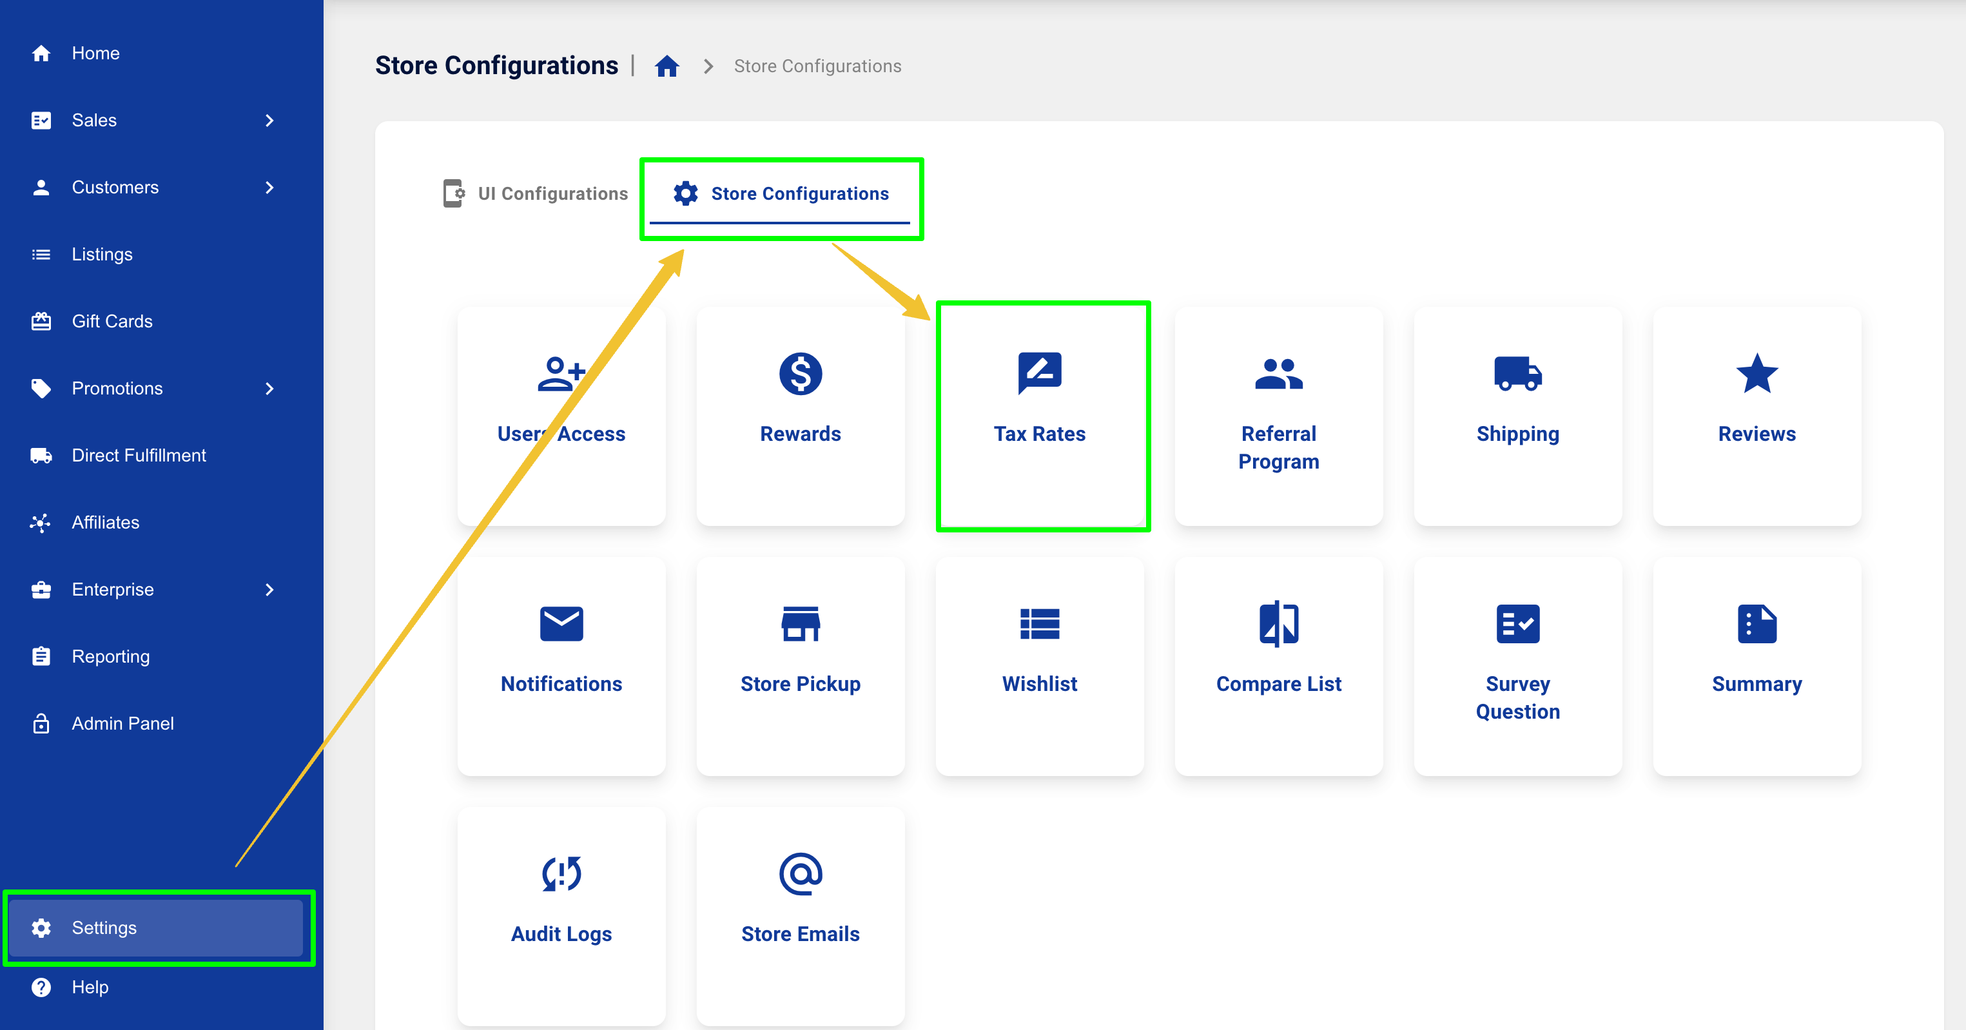Expand the Enterprise submenu chevron
The height and width of the screenshot is (1030, 1966).
(x=269, y=590)
